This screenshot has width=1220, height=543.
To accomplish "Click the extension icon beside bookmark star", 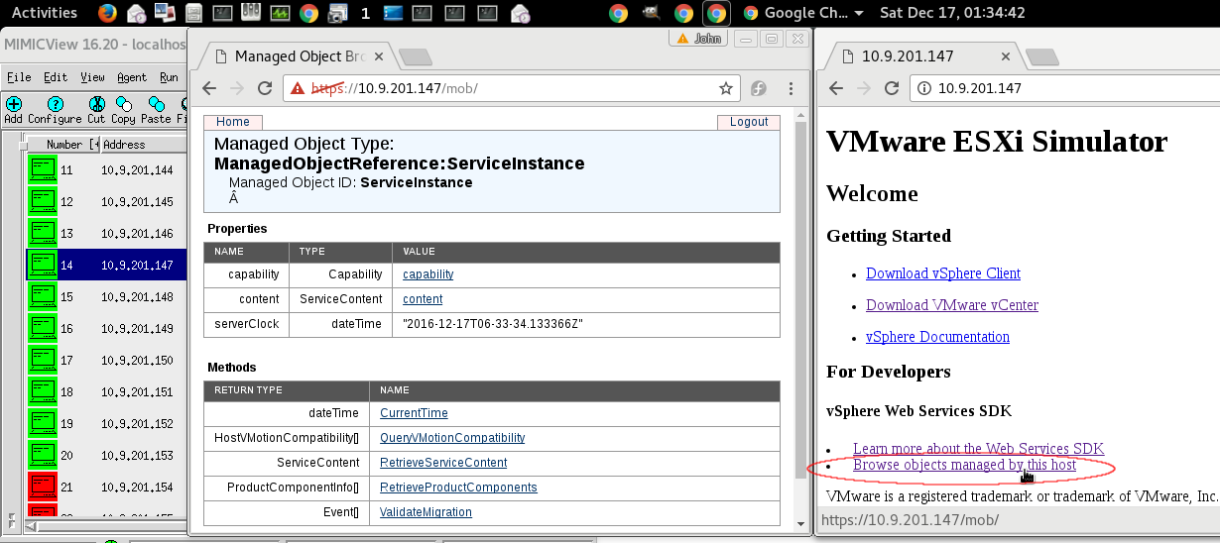I will pyautogui.click(x=758, y=88).
